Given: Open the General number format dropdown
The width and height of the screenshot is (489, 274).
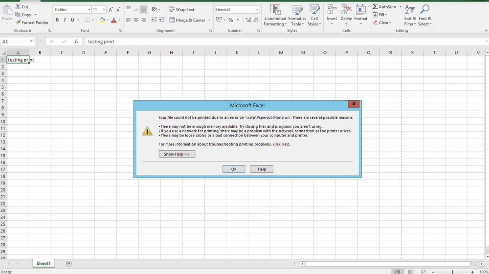Looking at the screenshot, I should pos(257,10).
